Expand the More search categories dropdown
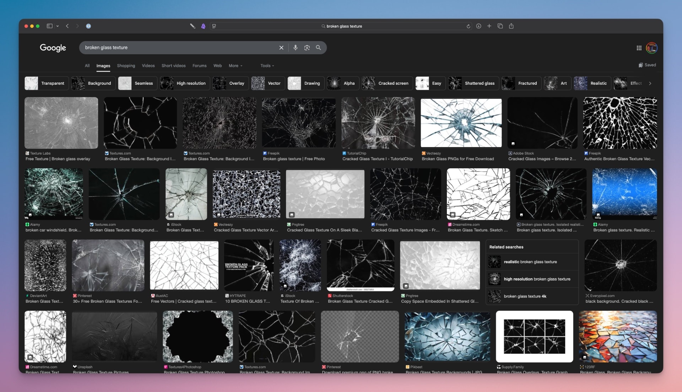Image resolution: width=682 pixels, height=392 pixels. pyautogui.click(x=236, y=66)
